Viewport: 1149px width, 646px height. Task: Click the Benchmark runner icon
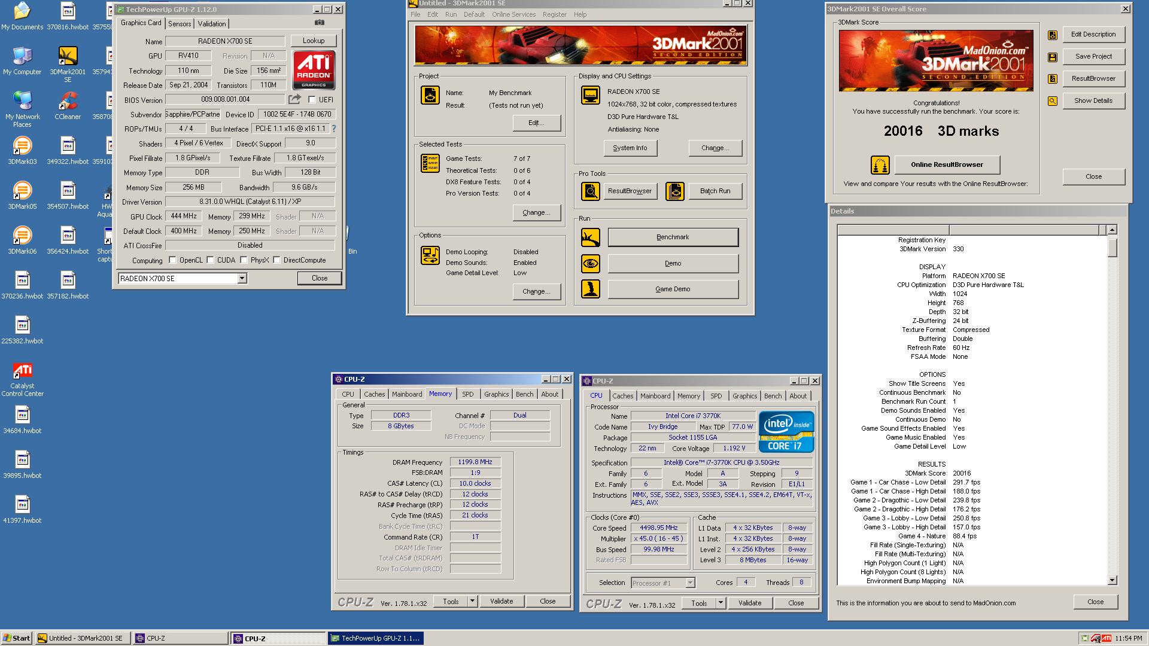click(591, 237)
